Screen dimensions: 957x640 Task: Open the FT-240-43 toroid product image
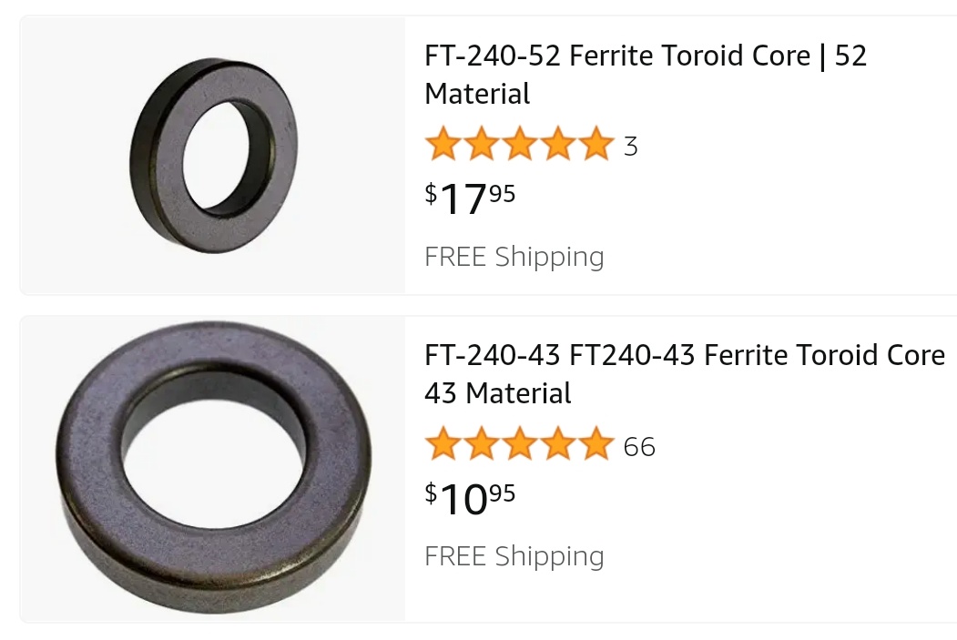pos(214,470)
